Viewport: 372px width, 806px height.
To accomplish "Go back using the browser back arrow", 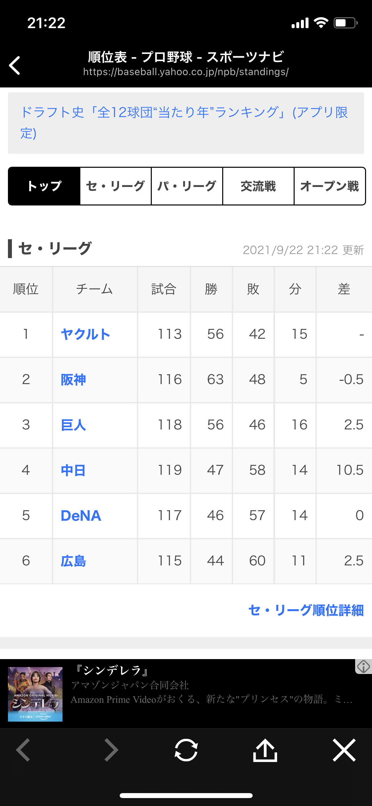I will click(x=23, y=752).
